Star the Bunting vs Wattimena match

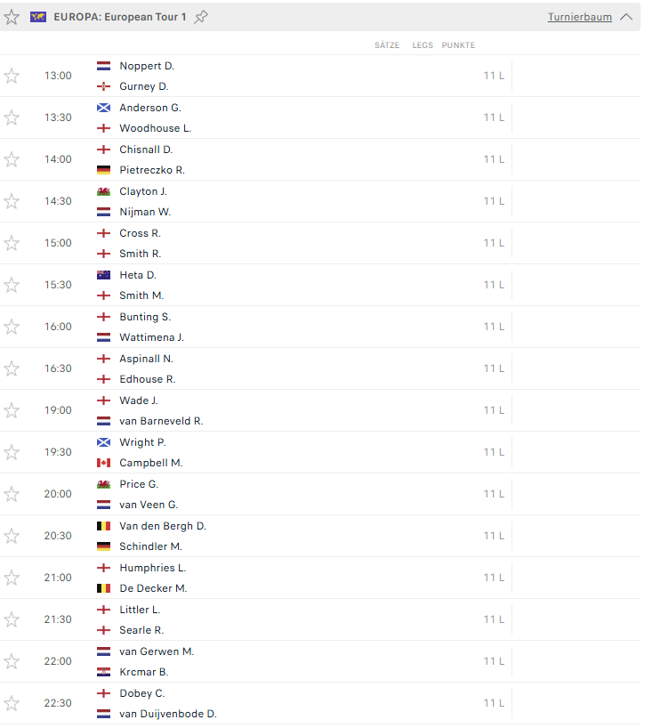[x=12, y=327]
